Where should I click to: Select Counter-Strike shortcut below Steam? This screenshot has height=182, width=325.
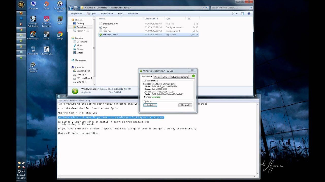pos(46,51)
